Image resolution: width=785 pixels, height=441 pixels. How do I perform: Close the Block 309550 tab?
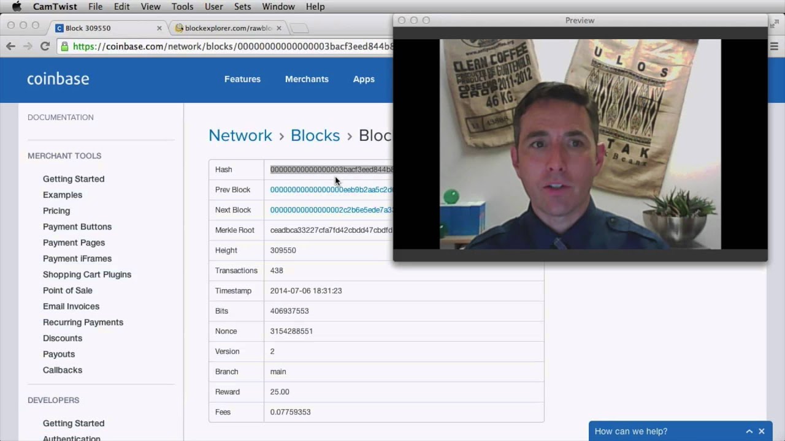(x=159, y=28)
